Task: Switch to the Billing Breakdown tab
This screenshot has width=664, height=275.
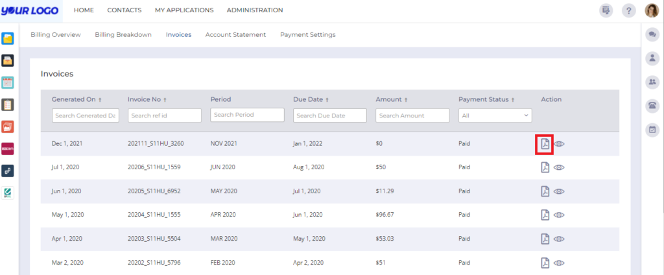Action: [x=123, y=35]
